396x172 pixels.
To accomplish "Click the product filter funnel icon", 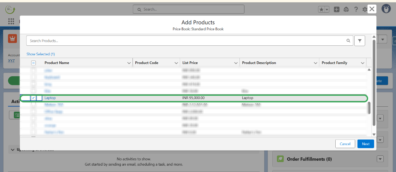I will [x=360, y=41].
